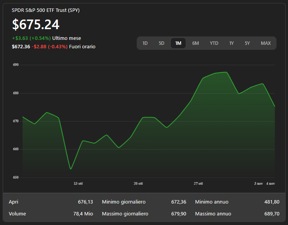Image resolution: width=288 pixels, height=225 pixels.
Task: Display the MAX range chart
Action: (266, 43)
